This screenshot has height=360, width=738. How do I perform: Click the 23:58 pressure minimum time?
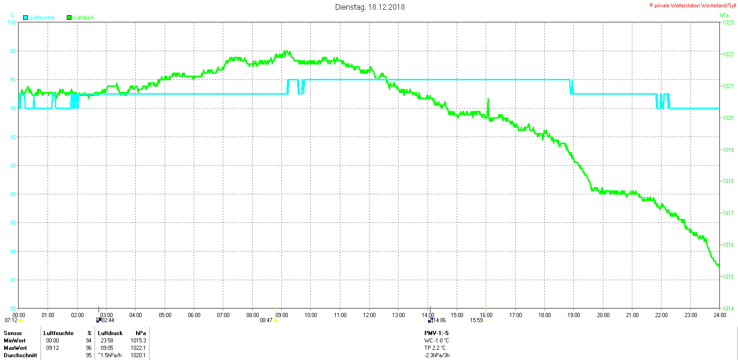107,341
